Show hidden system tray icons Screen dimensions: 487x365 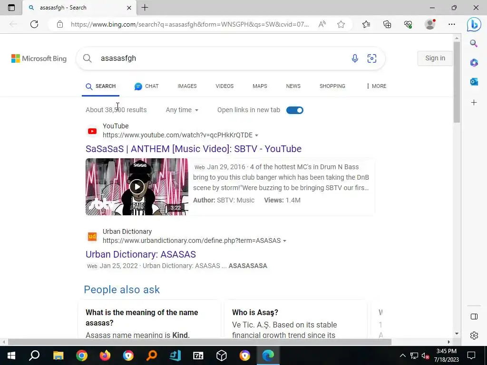pos(402,355)
